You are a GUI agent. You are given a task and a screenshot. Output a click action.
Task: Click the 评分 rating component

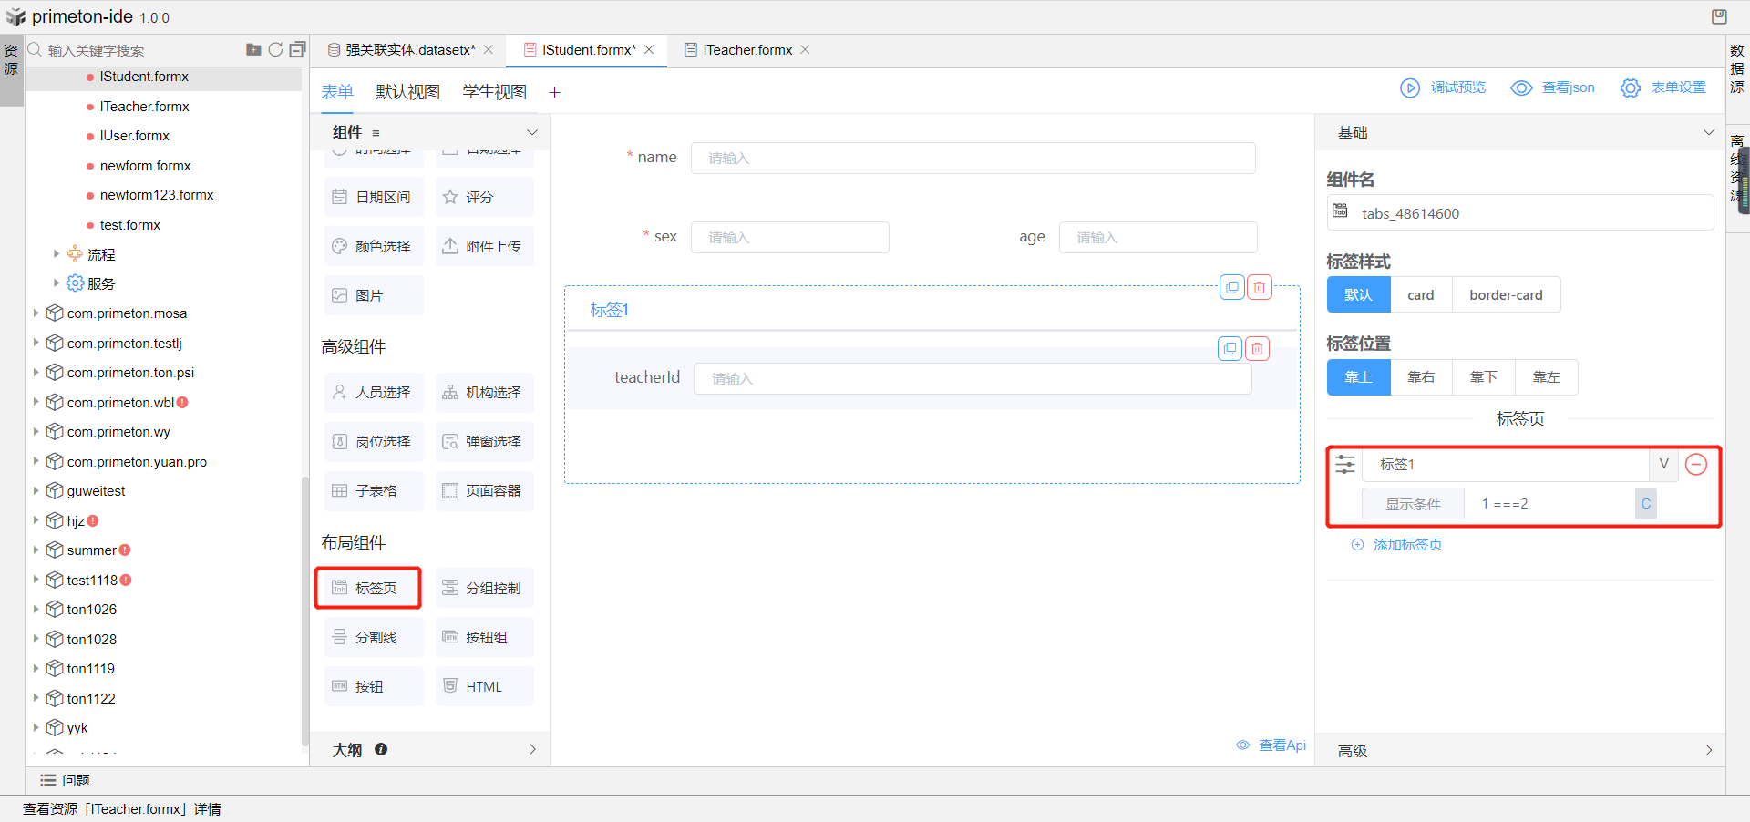point(484,197)
